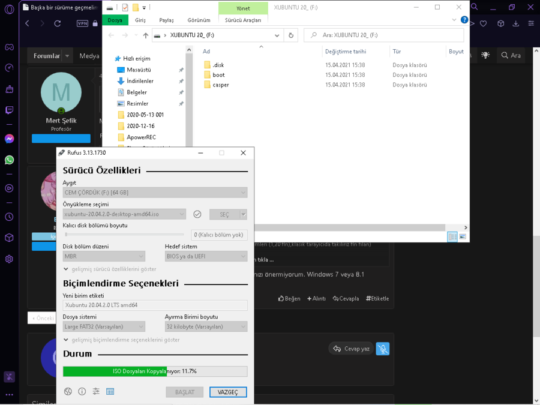Image resolution: width=540 pixels, height=405 pixels.
Task: Click the Explorer help question mark icon
Action: (x=464, y=20)
